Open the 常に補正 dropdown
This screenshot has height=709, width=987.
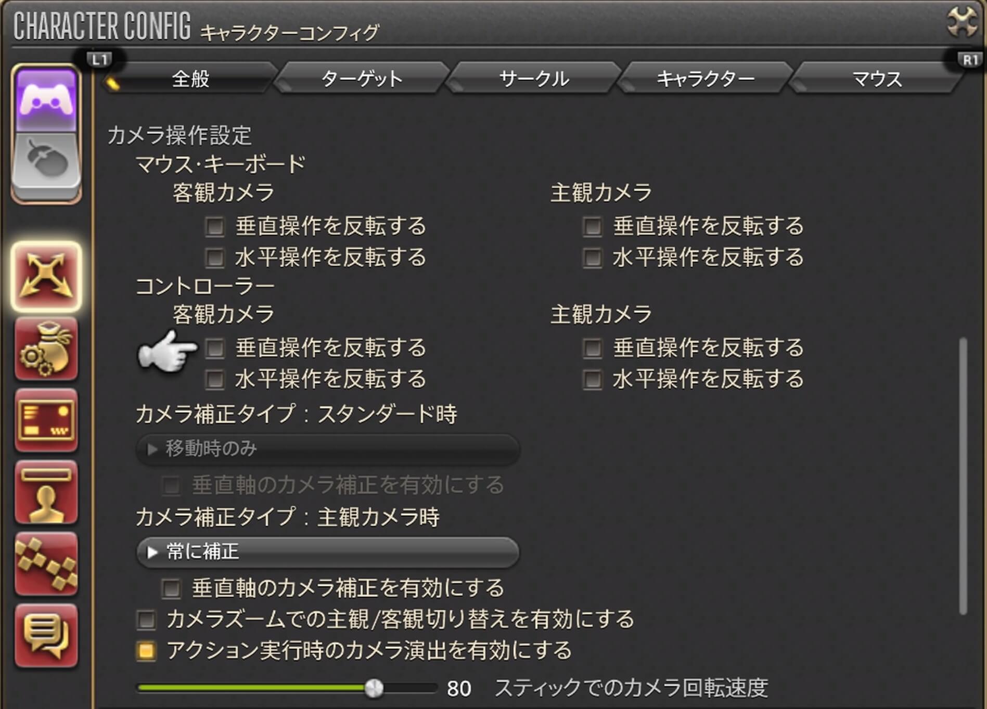click(328, 552)
